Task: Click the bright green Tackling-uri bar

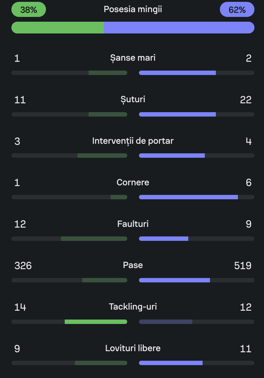Action: pyautogui.click(x=96, y=322)
